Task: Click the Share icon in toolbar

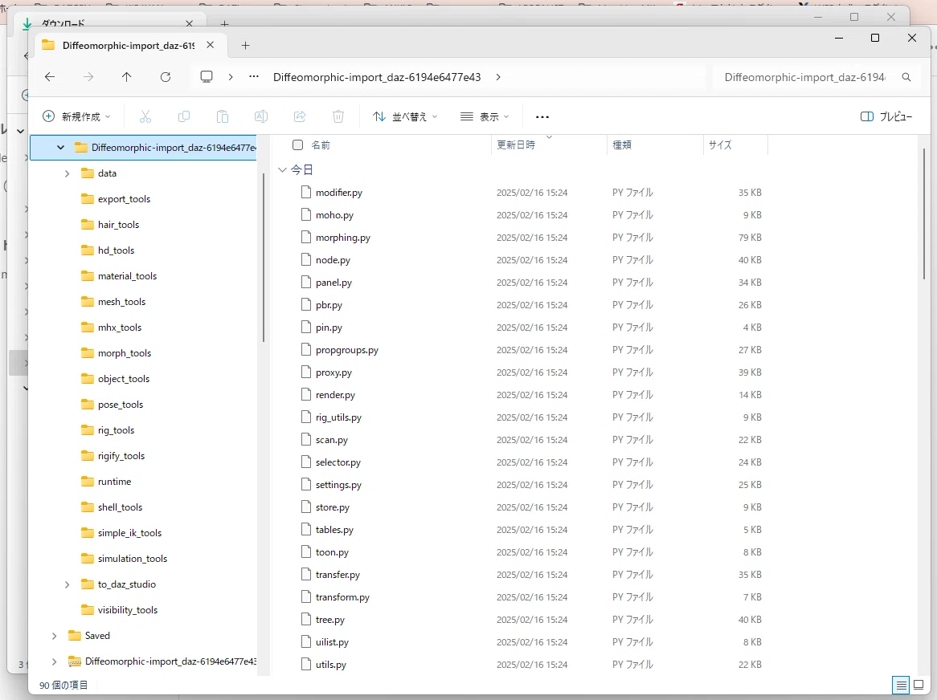Action: coord(300,116)
